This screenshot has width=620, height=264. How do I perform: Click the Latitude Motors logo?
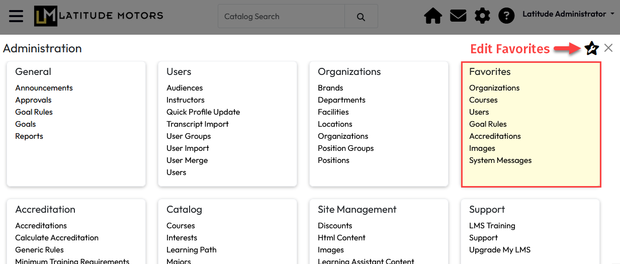click(99, 16)
